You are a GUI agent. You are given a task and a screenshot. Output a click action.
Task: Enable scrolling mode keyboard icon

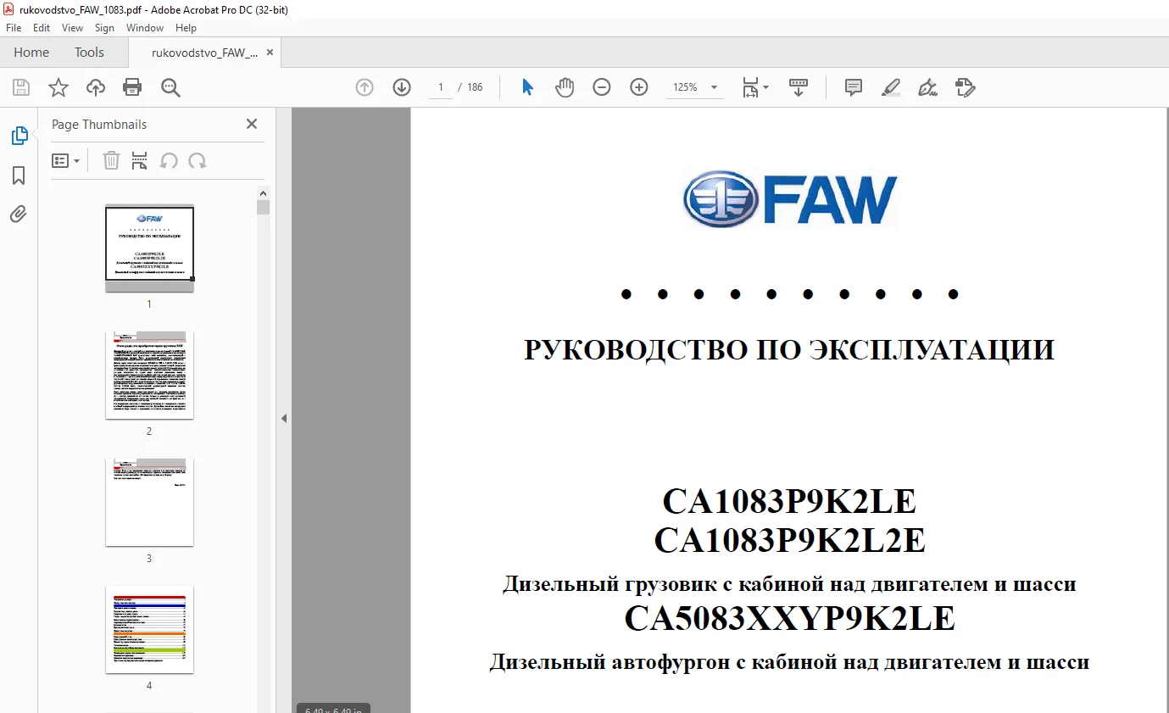(x=799, y=87)
